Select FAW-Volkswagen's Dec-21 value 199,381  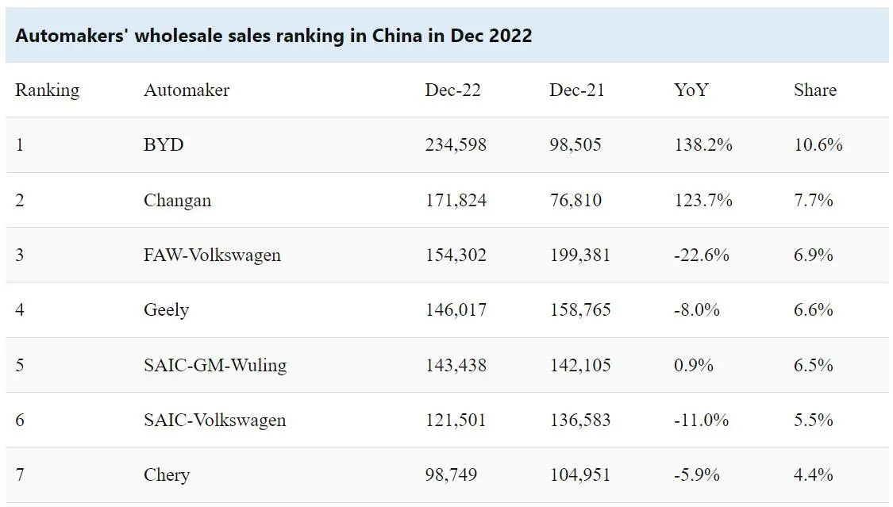579,255
